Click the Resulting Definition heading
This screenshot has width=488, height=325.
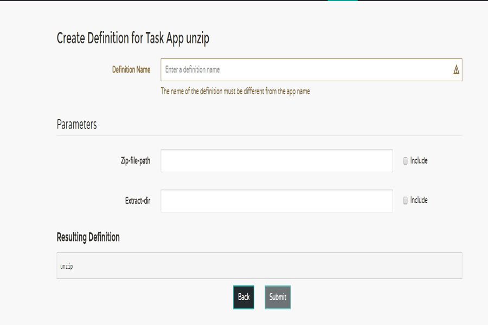tap(88, 237)
